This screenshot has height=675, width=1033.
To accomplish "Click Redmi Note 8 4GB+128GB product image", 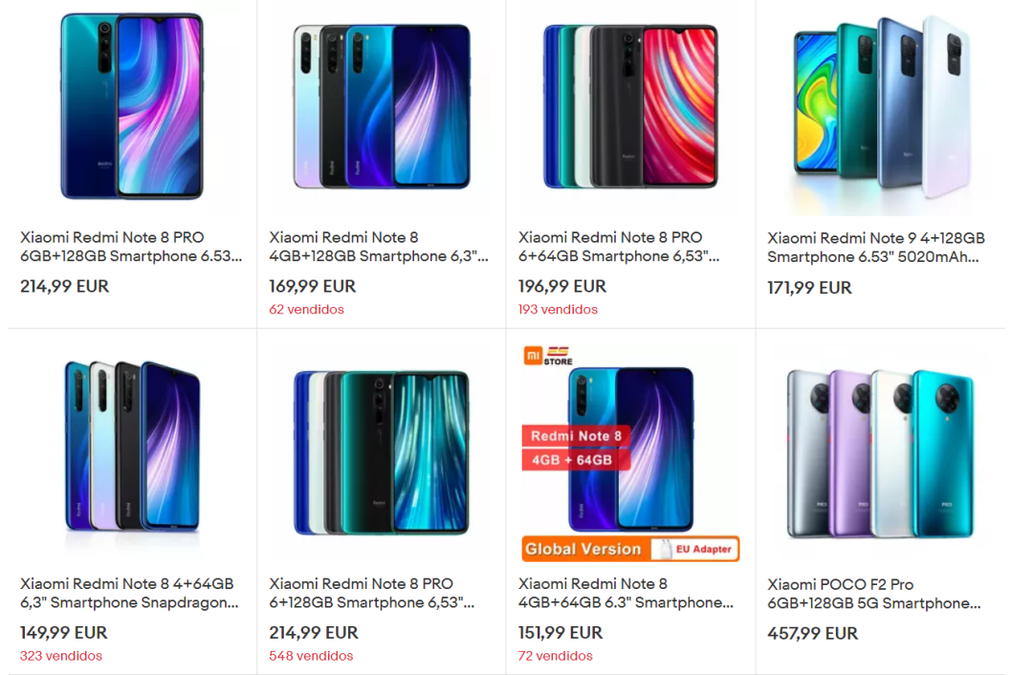I will click(381, 106).
